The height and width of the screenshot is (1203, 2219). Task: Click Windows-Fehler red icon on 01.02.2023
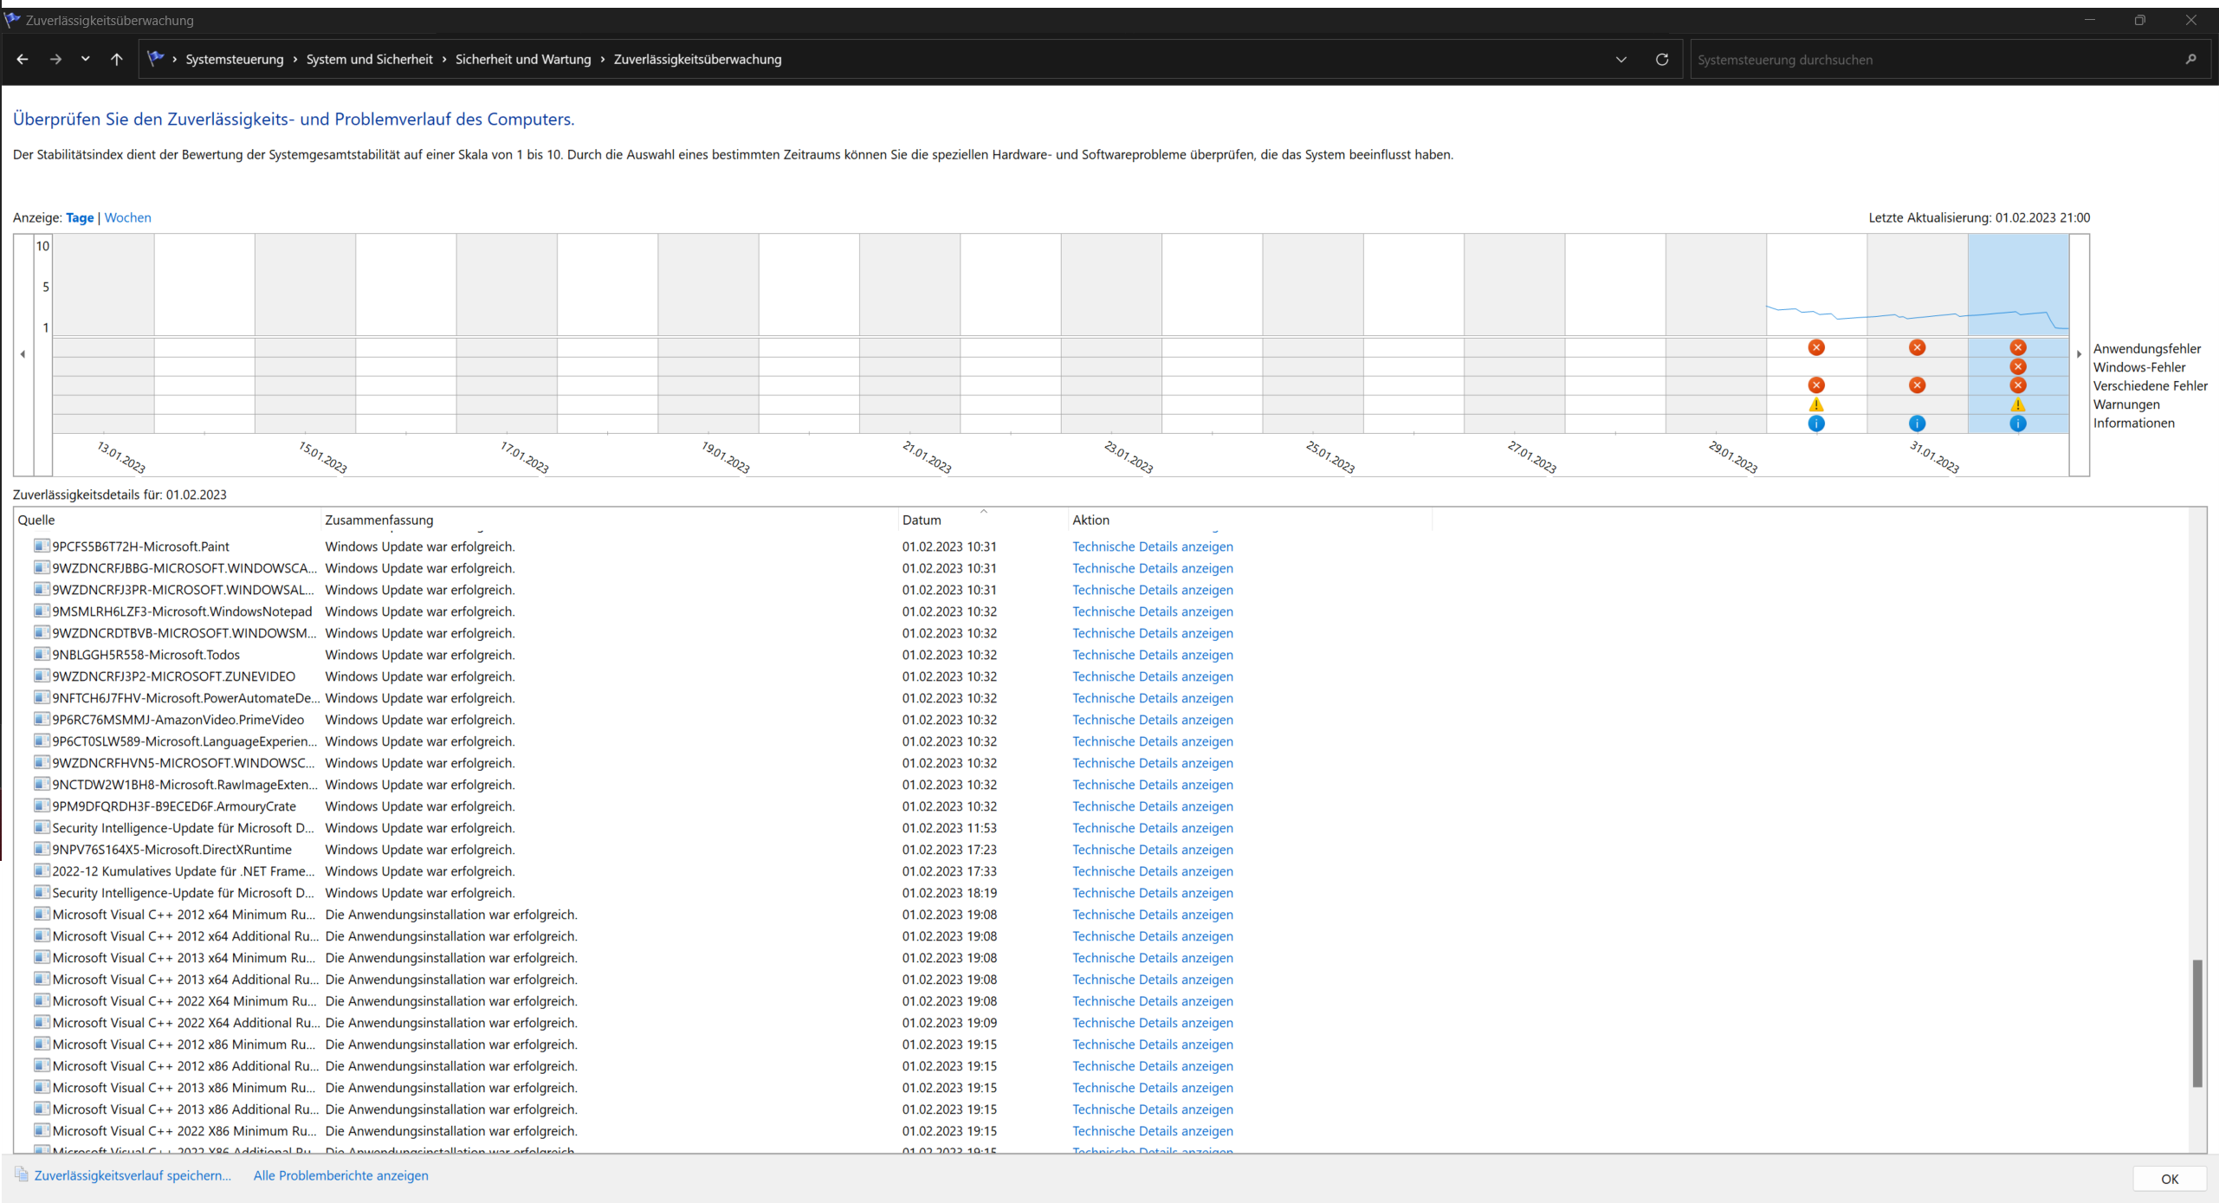[x=2017, y=366]
